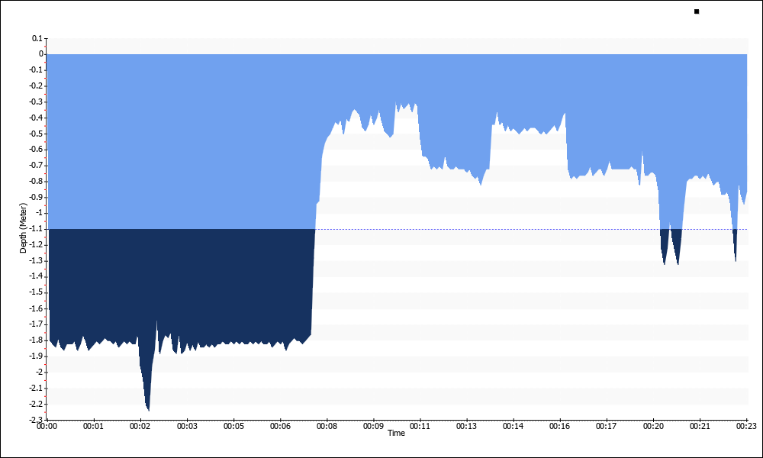This screenshot has width=763, height=458.
Task: Click the -1.3 depth axis label
Action: [36, 261]
